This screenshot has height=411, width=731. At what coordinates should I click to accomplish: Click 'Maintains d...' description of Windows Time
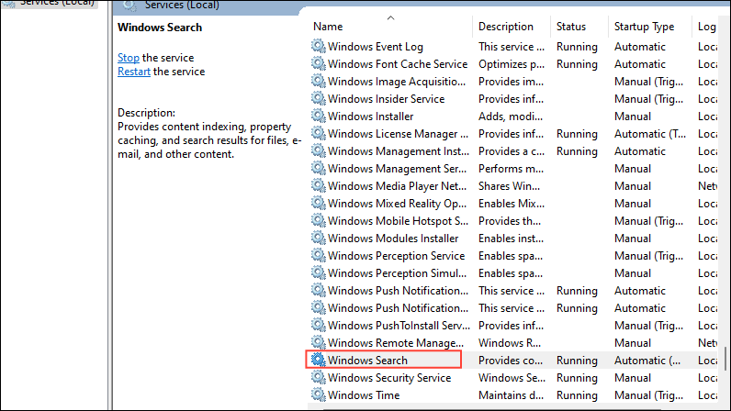[511, 395]
